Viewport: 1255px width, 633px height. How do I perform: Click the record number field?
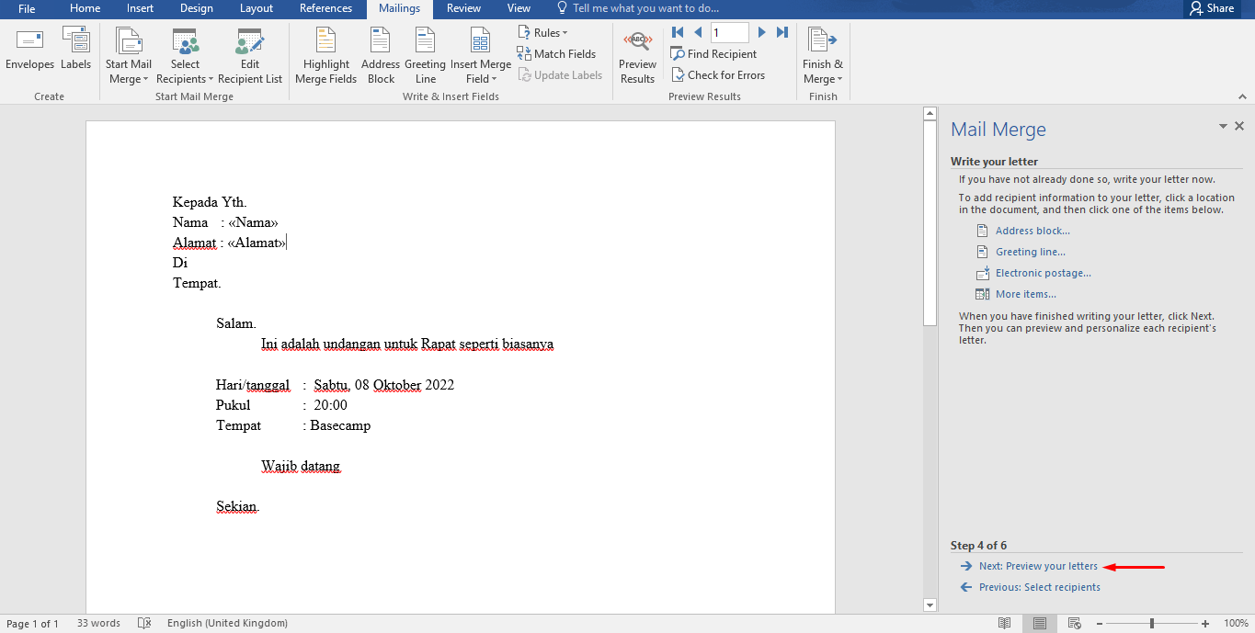click(730, 32)
